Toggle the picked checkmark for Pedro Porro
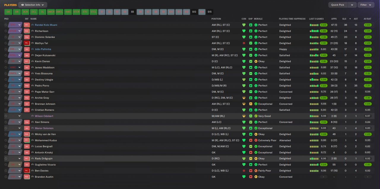 [6, 86]
